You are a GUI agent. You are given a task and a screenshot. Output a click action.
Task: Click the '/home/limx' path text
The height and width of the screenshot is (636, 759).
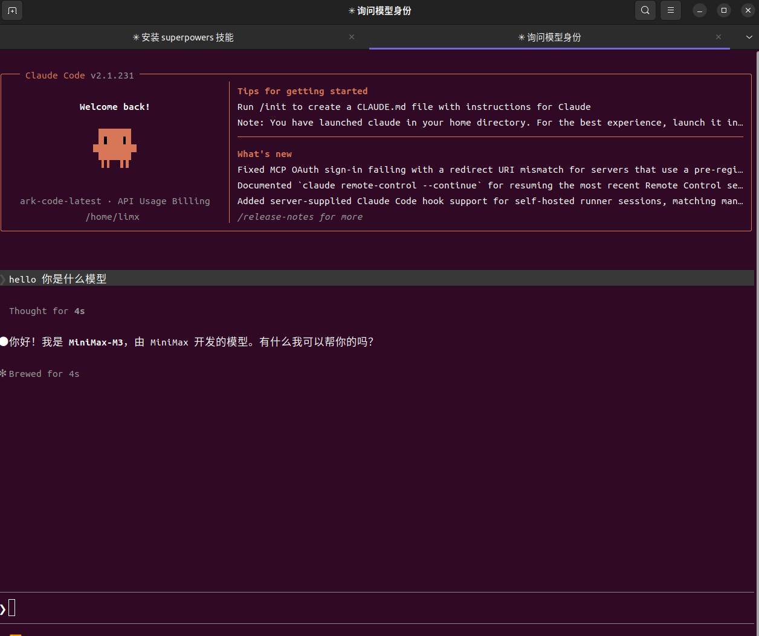[112, 217]
